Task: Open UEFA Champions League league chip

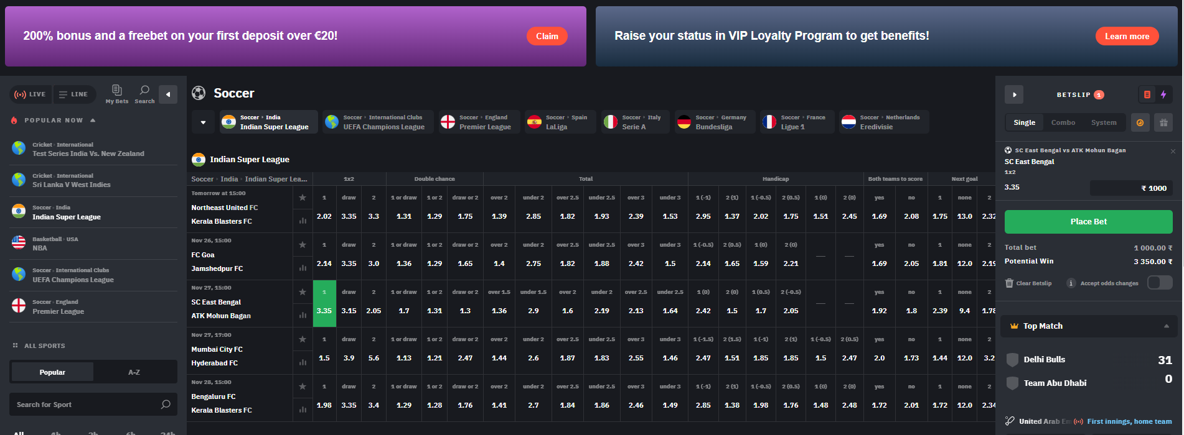Action: (378, 122)
